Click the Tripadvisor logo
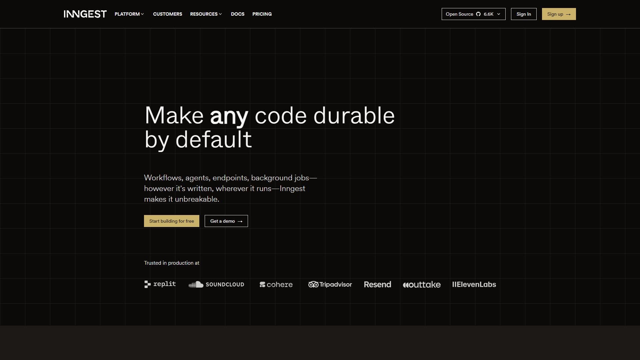Viewport: 640px width, 360px height. pos(330,284)
